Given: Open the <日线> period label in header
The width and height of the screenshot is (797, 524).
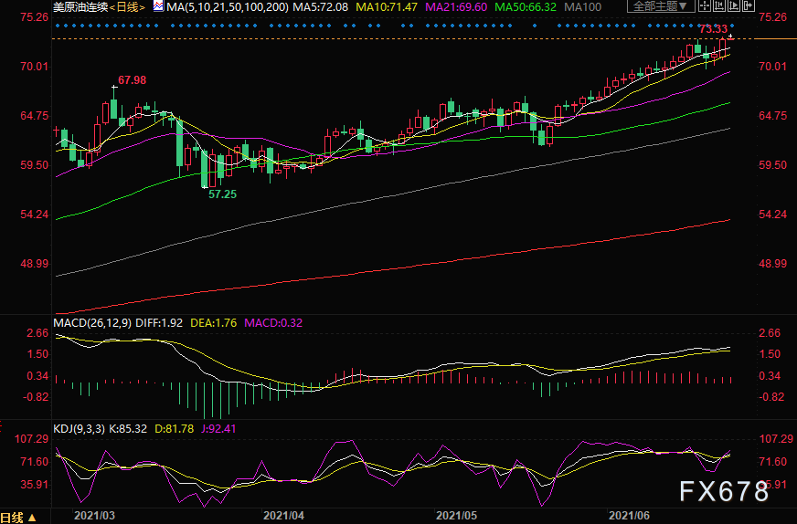Looking at the screenshot, I should [127, 7].
